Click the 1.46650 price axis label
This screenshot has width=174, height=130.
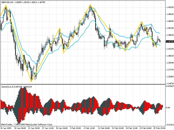[170, 21]
